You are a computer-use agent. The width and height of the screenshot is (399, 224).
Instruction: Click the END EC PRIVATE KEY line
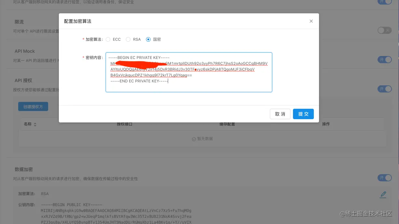139,81
